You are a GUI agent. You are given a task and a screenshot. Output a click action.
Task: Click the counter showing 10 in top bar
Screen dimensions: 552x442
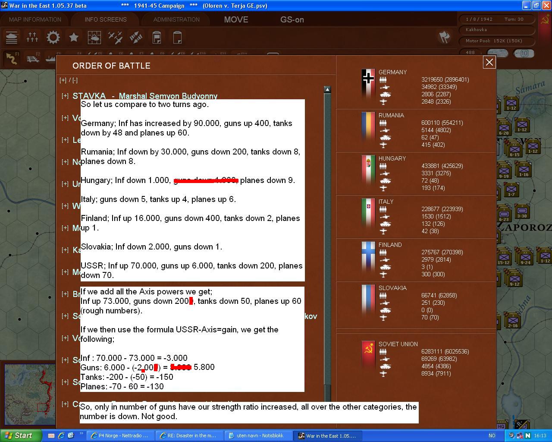point(524,53)
